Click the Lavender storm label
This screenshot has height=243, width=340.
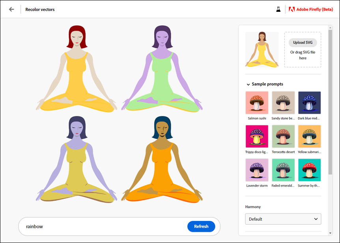click(x=257, y=185)
